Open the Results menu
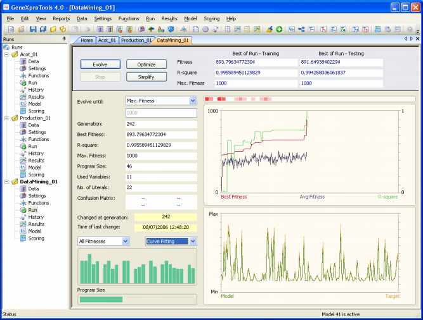The image size is (423, 320). coord(169,18)
